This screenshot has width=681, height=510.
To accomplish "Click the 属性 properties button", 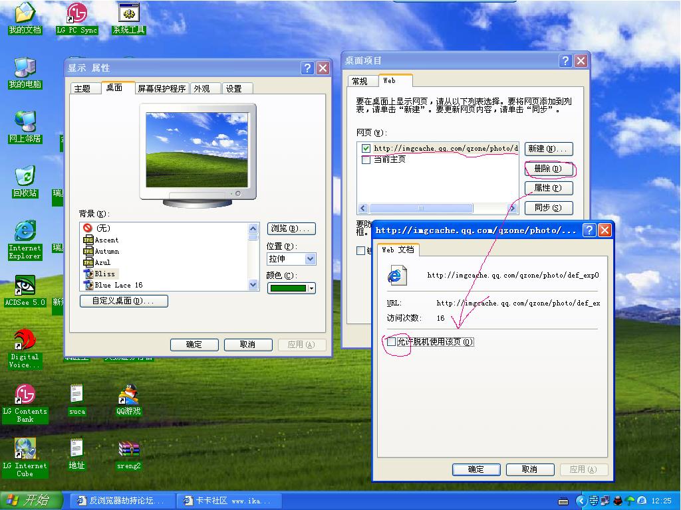I will click(549, 188).
